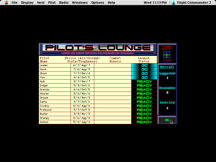
Task: Open the Display menu
Action: (27, 2)
